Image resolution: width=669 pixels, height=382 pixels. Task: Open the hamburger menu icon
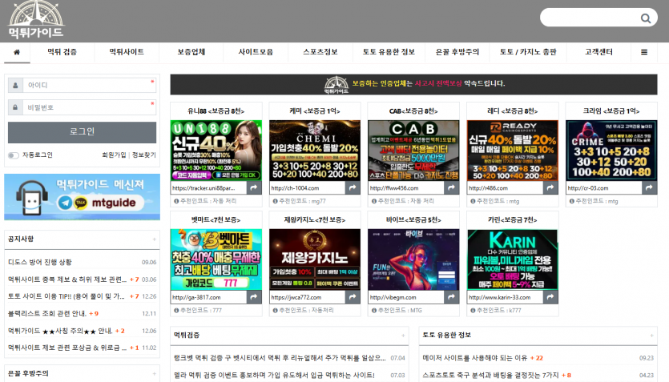[644, 52]
